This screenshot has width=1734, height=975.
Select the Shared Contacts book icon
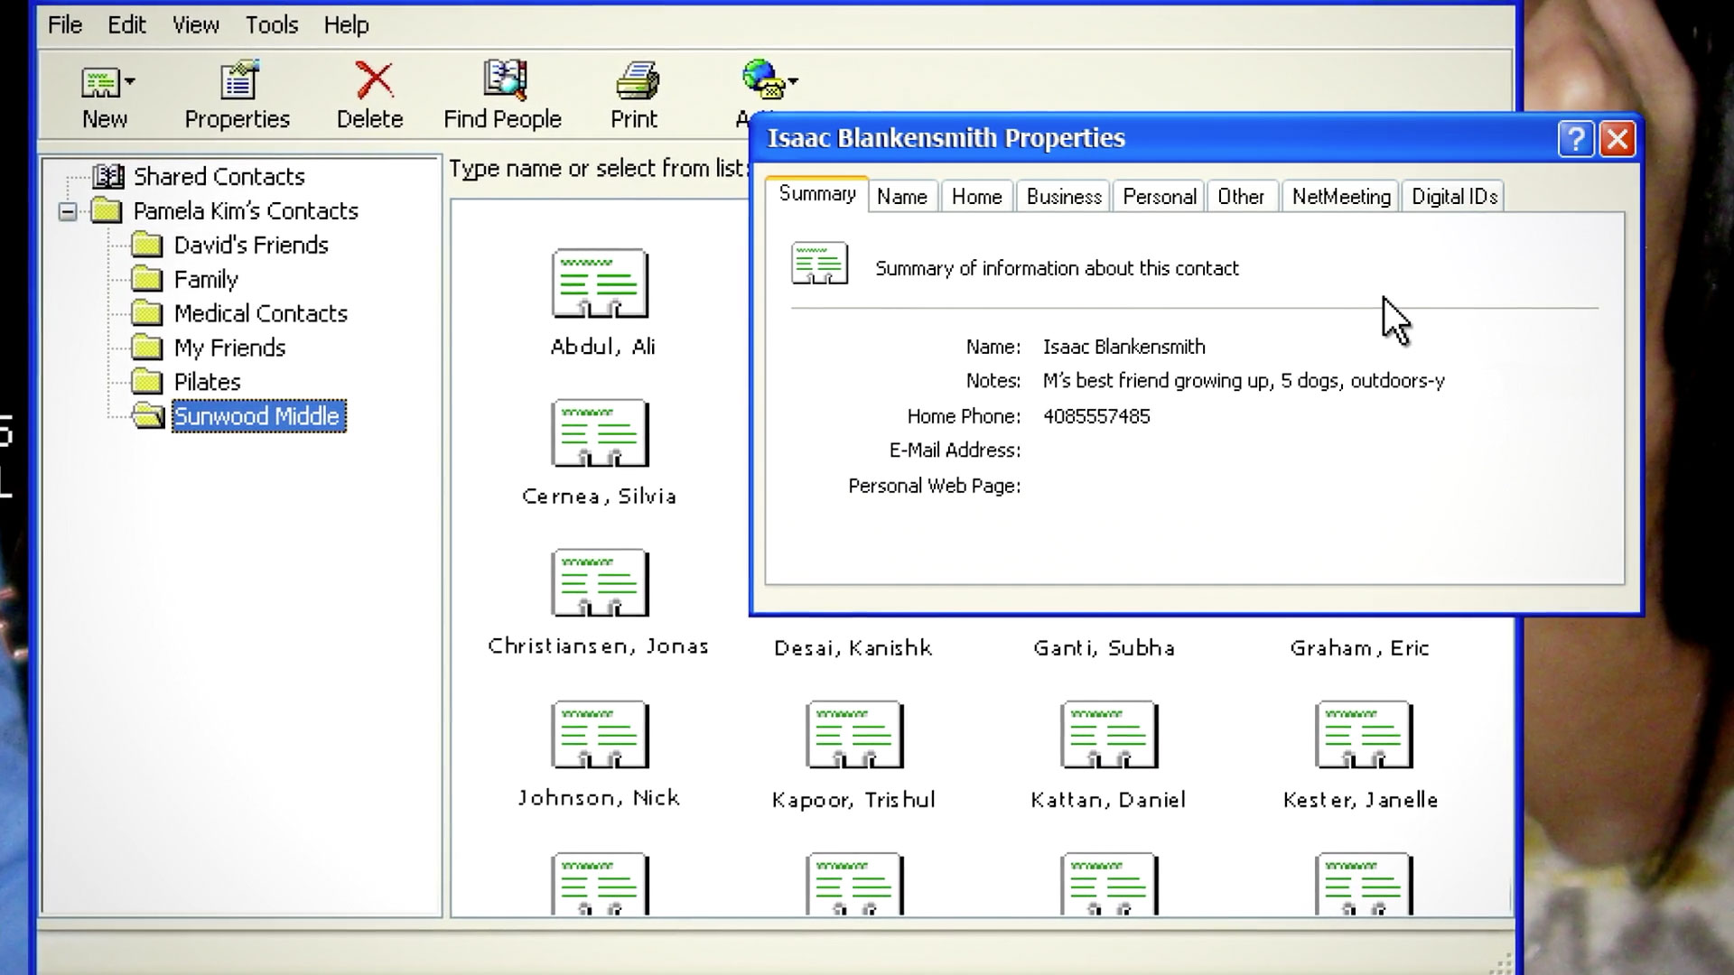click(x=108, y=176)
